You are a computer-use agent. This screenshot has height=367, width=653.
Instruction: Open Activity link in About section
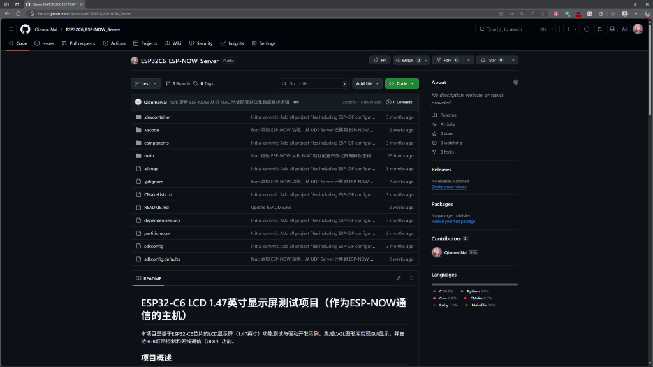pyautogui.click(x=447, y=124)
